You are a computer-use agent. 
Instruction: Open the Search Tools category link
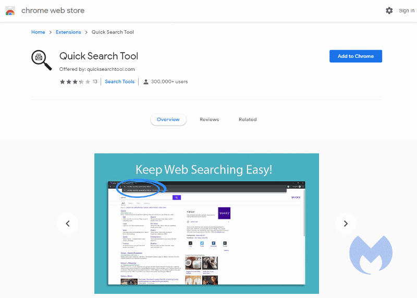coord(120,82)
